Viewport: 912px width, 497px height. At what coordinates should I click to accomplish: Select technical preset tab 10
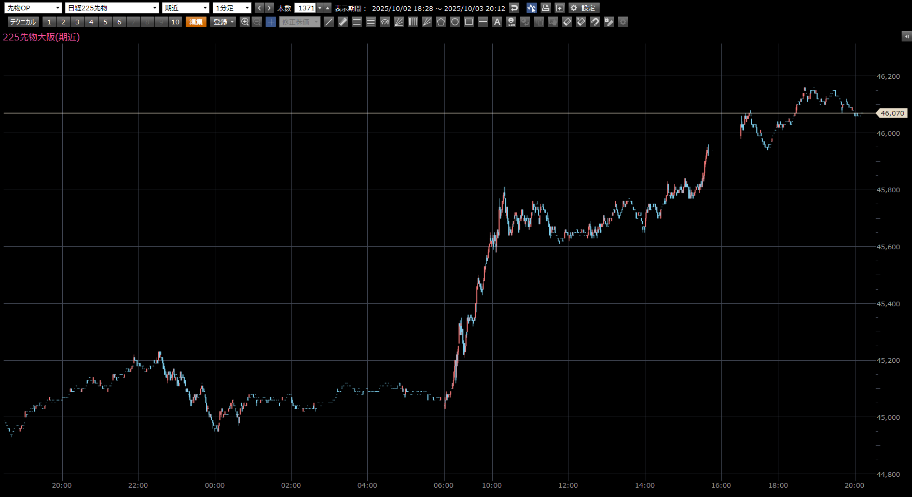(175, 22)
